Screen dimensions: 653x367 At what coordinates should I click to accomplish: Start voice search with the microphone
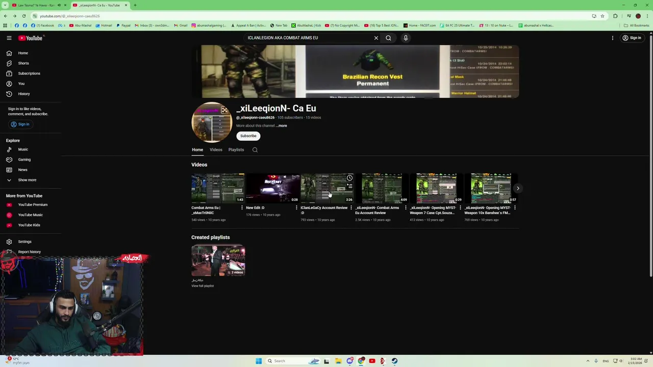406,38
